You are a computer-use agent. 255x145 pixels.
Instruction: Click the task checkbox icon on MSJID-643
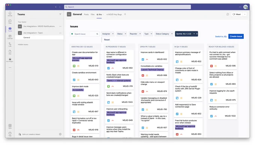pos(74,80)
